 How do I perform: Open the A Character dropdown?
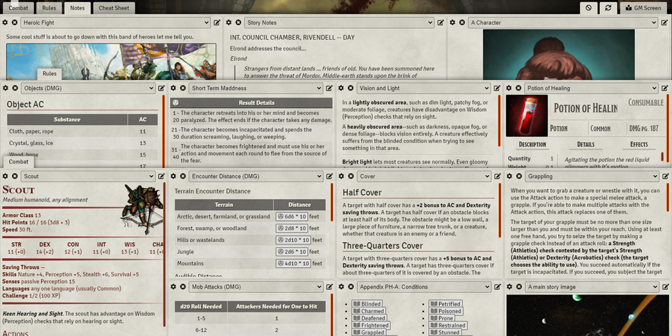click(x=563, y=23)
